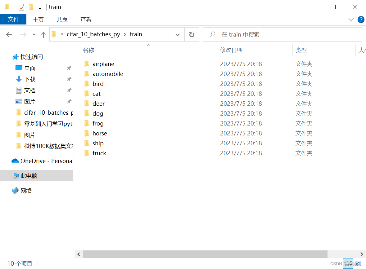This screenshot has height=269, width=366.
Task: Switch to the 查看 ribbon tab
Action: (x=86, y=19)
